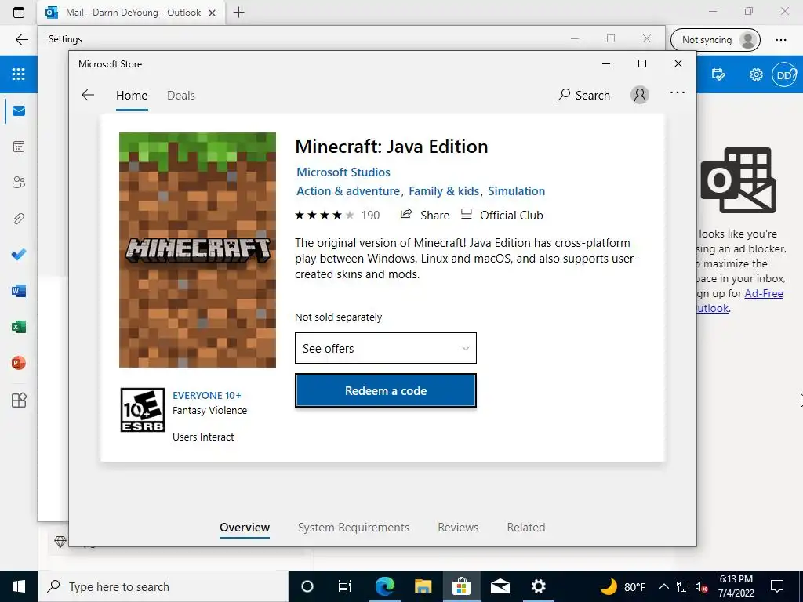803x602 pixels.
Task: Click the Minecraft cover art image
Action: (x=198, y=250)
